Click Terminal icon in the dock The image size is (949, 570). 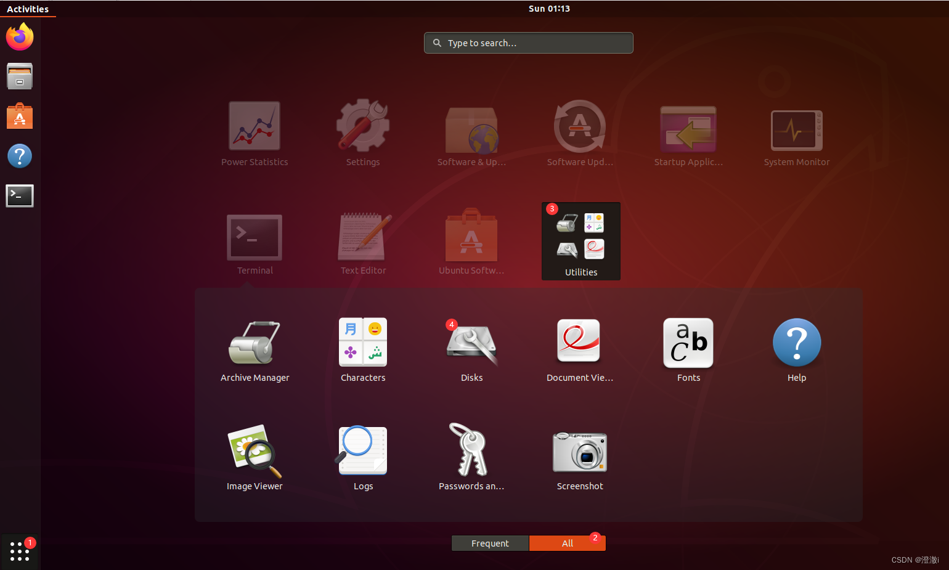click(x=20, y=196)
